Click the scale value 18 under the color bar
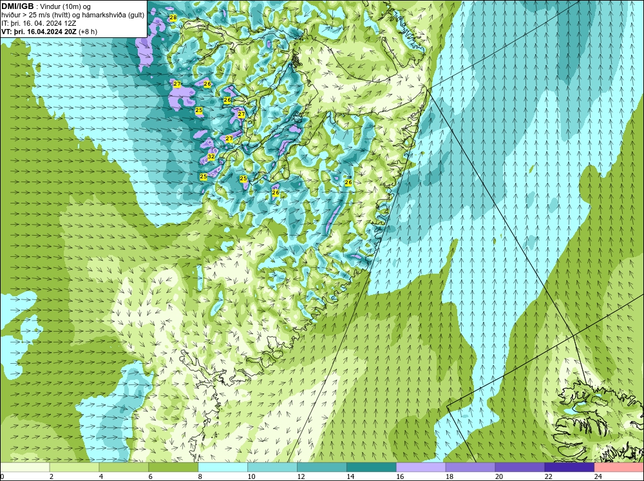 click(450, 476)
